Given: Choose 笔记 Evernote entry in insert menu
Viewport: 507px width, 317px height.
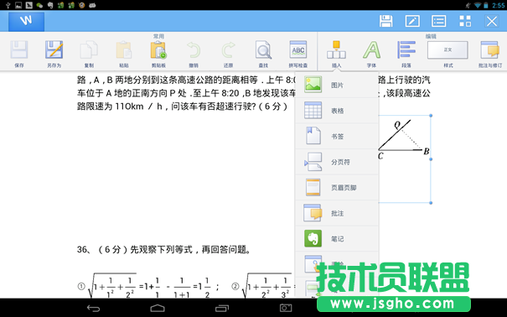Looking at the screenshot, I should click(x=337, y=239).
